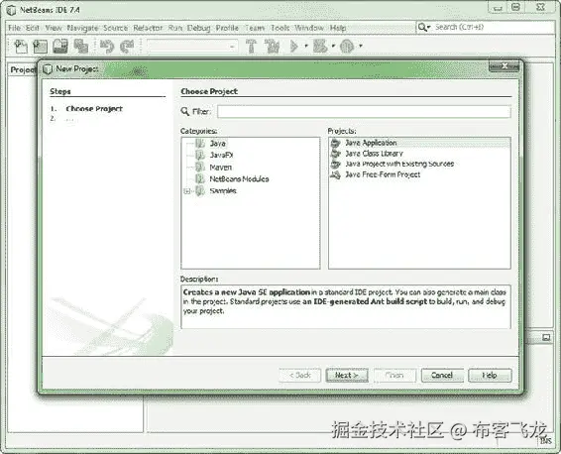Click the Cancel button
The height and width of the screenshot is (454, 561).
point(442,376)
